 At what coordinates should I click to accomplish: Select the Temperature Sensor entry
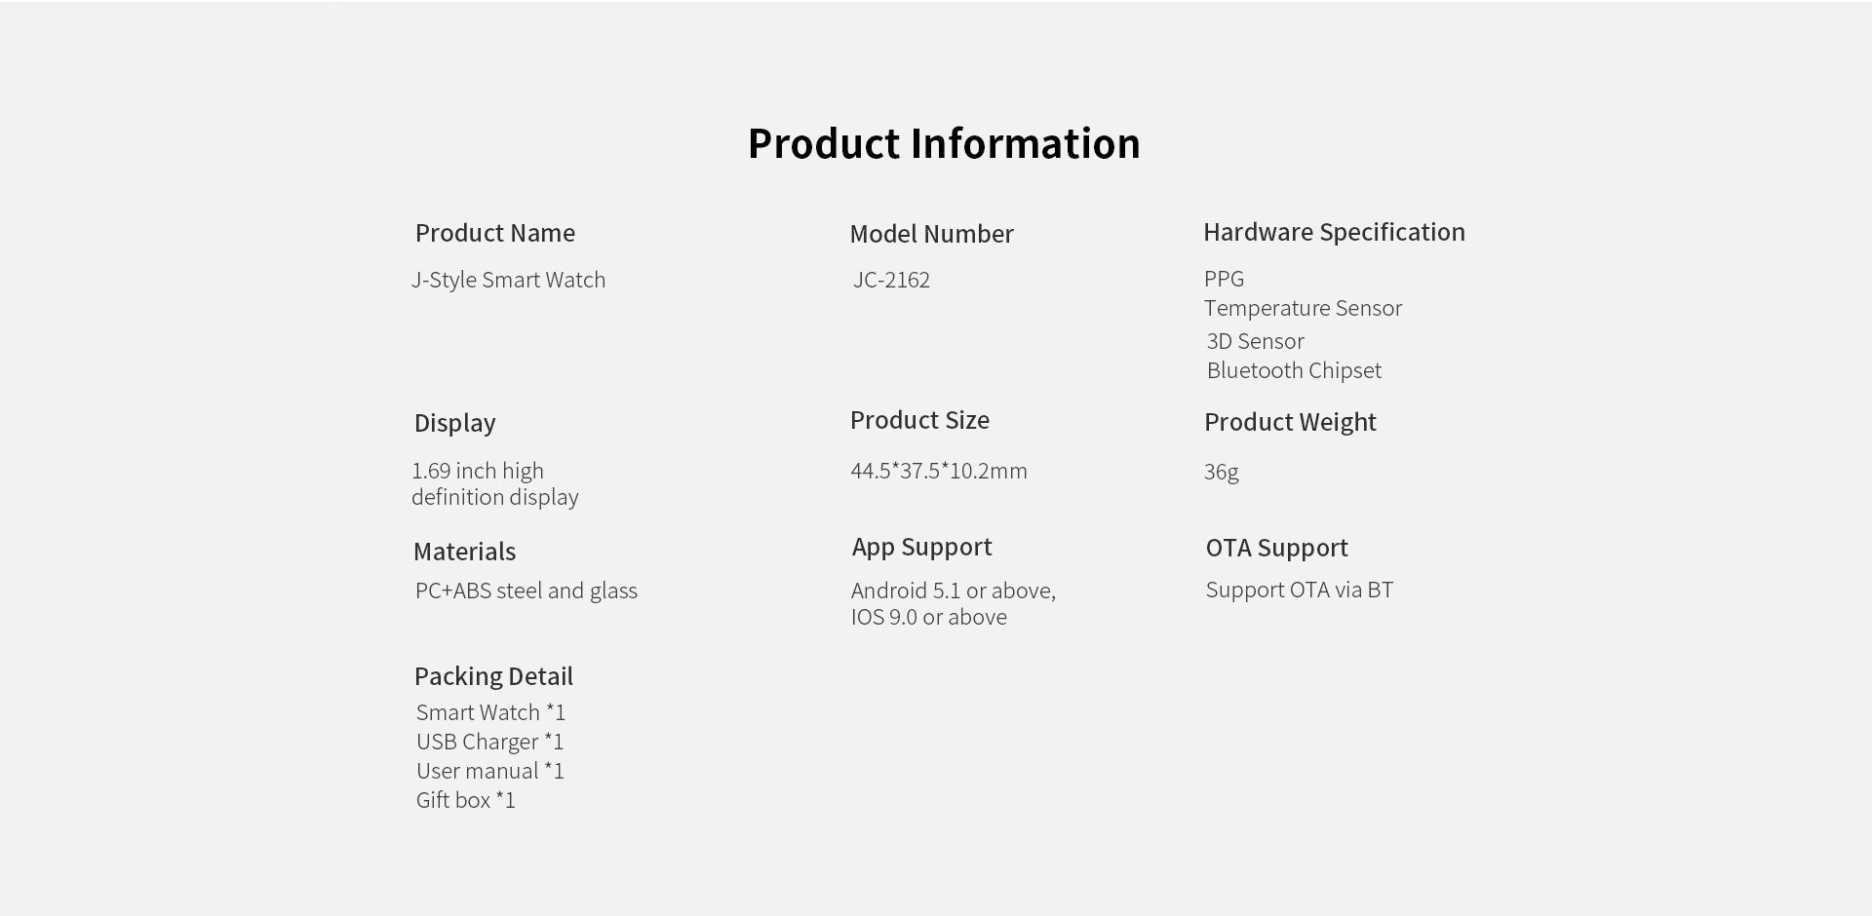click(1303, 308)
